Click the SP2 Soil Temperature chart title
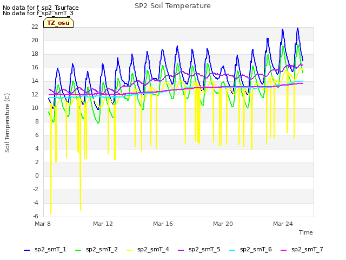This screenshot has width=346, height=260. tap(172, 6)
